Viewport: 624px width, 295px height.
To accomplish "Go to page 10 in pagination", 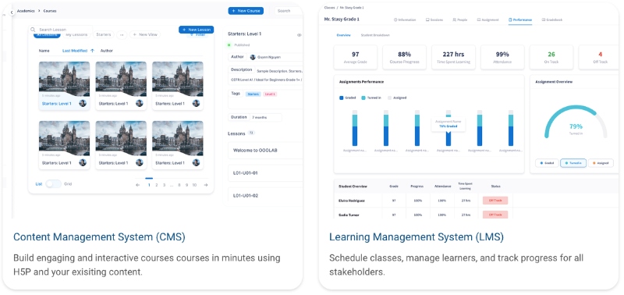I will [x=194, y=185].
